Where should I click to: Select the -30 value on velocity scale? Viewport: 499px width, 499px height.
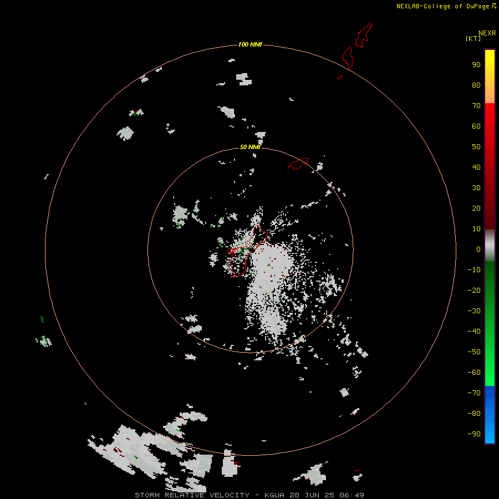[x=474, y=311]
